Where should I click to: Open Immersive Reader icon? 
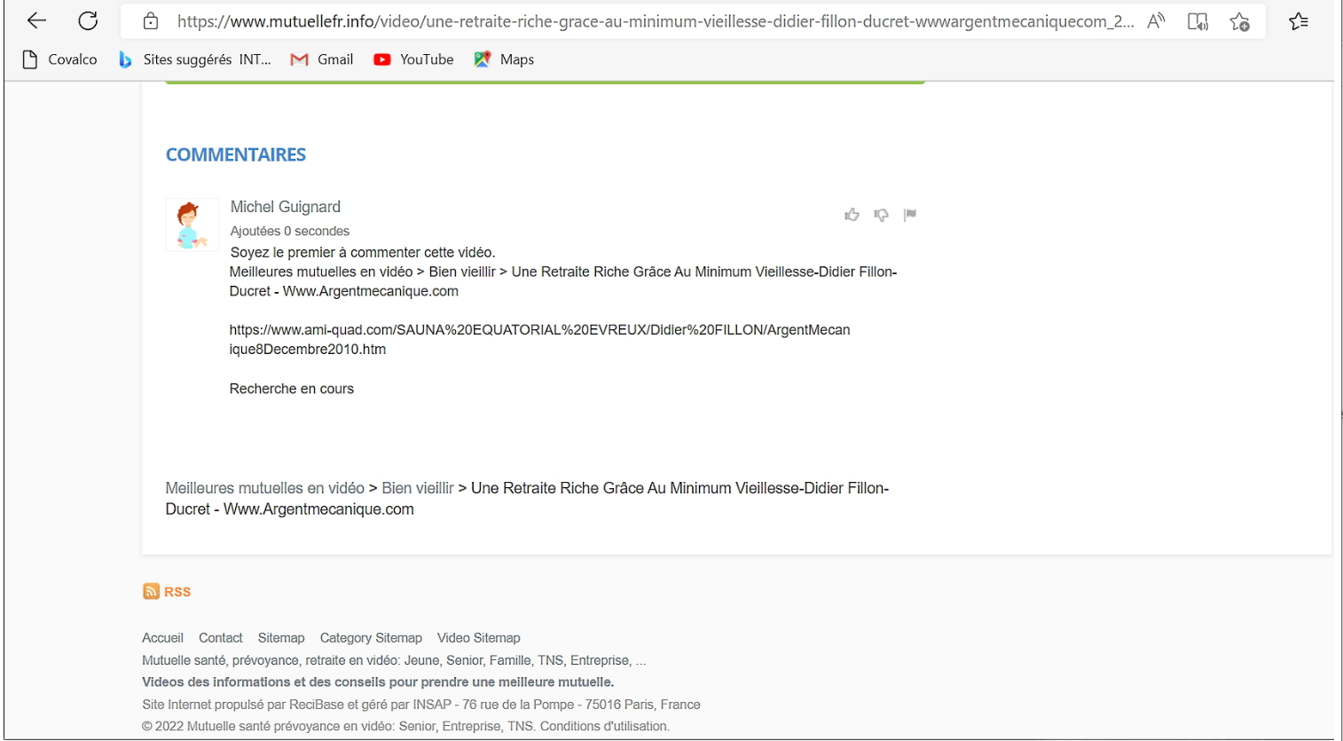1198,21
